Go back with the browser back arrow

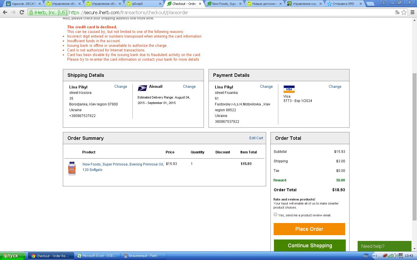(5, 12)
